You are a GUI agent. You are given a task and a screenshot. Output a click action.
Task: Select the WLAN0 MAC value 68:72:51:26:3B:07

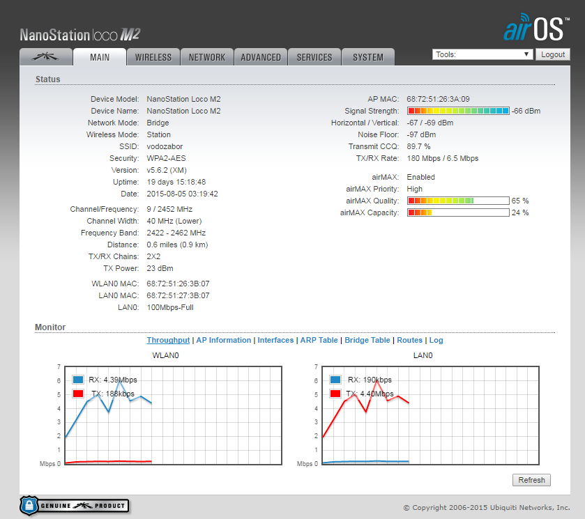(178, 284)
